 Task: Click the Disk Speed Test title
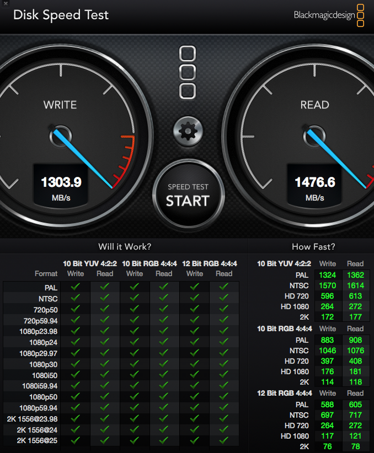click(x=61, y=15)
